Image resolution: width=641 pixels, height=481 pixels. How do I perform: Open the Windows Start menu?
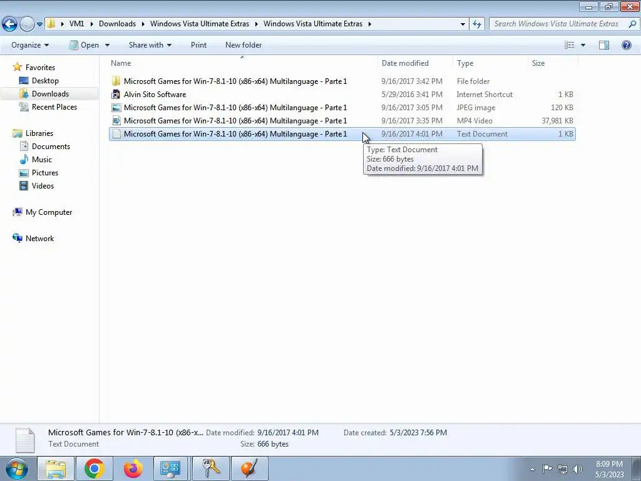[16, 468]
